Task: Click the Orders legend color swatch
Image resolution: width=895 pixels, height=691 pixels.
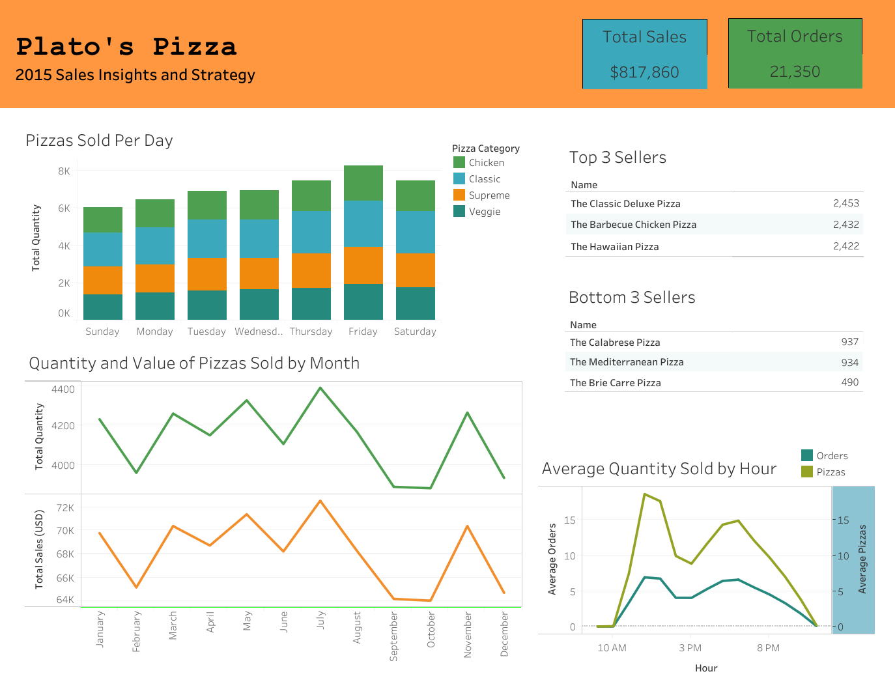Action: [x=807, y=455]
